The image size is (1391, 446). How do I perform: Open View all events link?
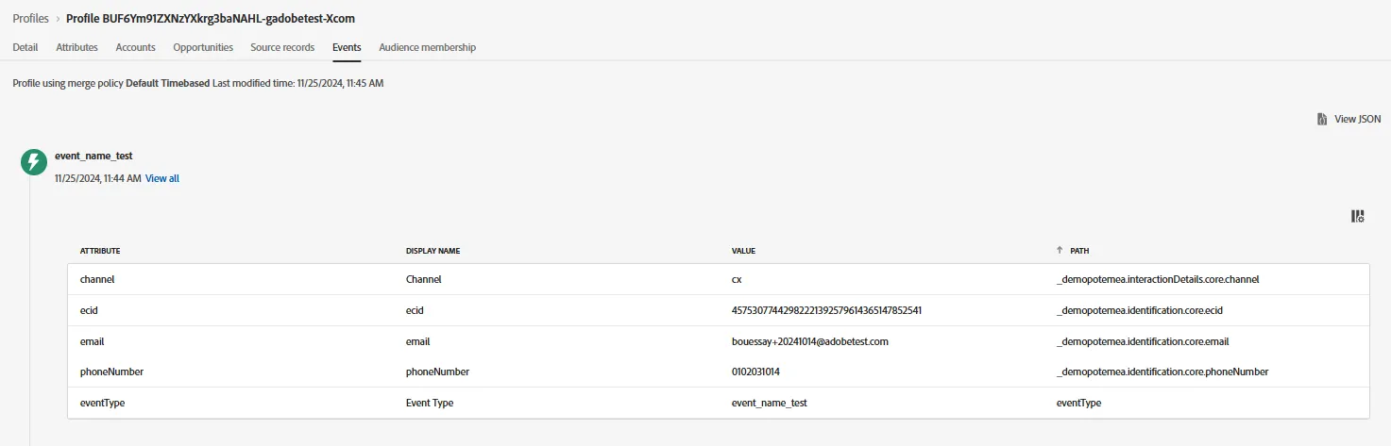[x=162, y=178]
